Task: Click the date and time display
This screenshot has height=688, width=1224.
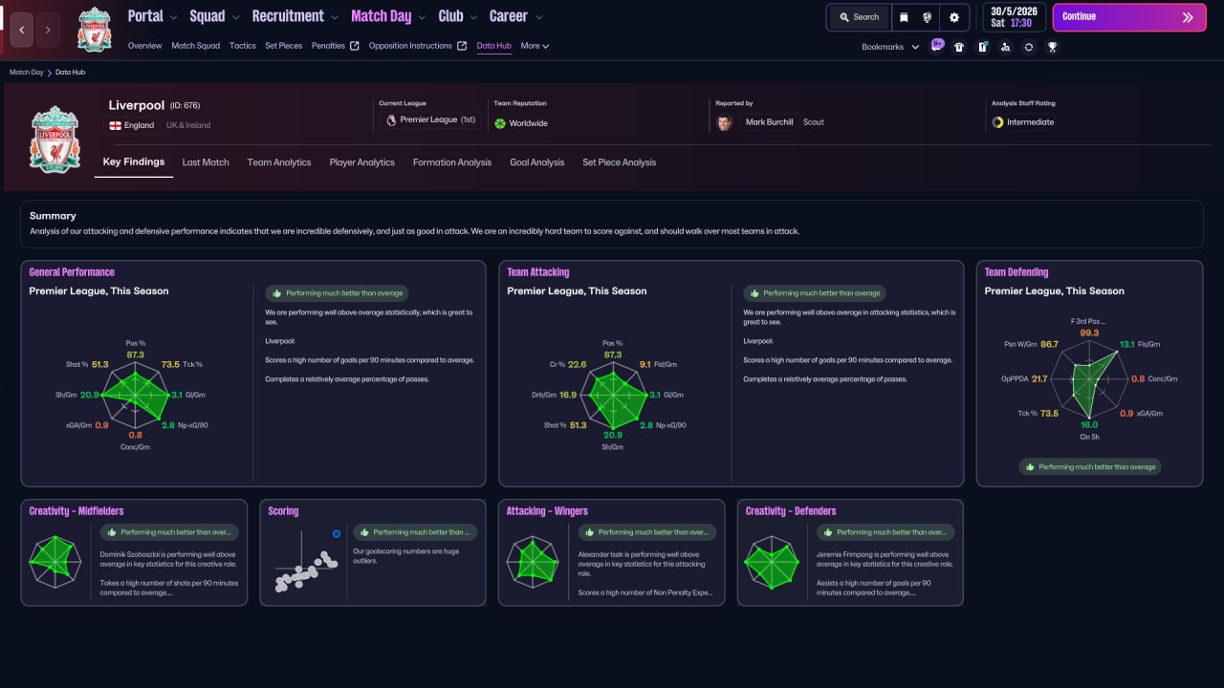Action: pyautogui.click(x=1014, y=17)
